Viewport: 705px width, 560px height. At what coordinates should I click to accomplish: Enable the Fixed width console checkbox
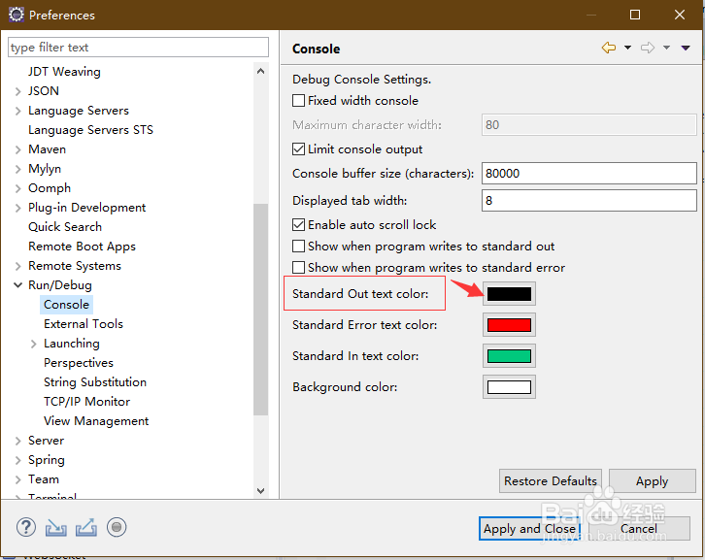299,101
